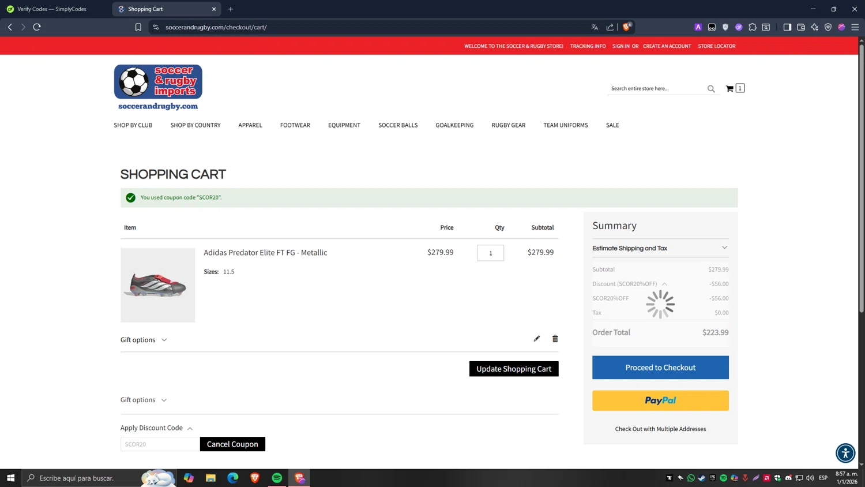The image size is (865, 487).
Task: Collapse the Discount (SCOR20%OFF) breakdown
Action: [x=664, y=284]
